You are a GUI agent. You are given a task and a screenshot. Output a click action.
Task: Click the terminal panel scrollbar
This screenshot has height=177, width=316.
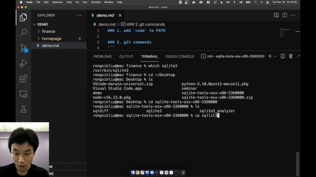click(297, 164)
